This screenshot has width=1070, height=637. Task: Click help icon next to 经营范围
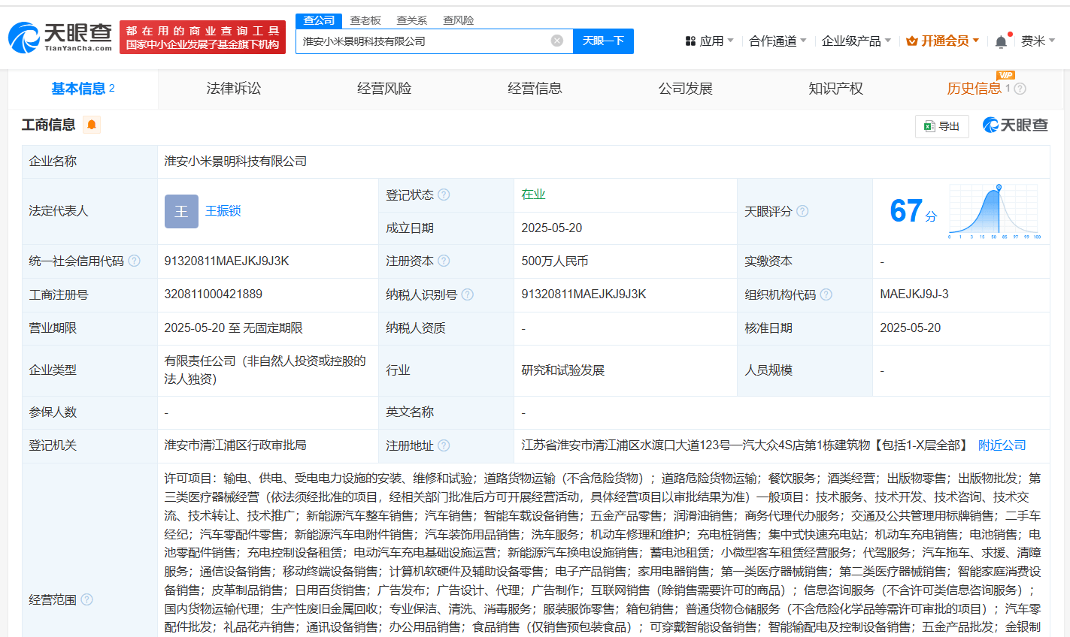86,599
